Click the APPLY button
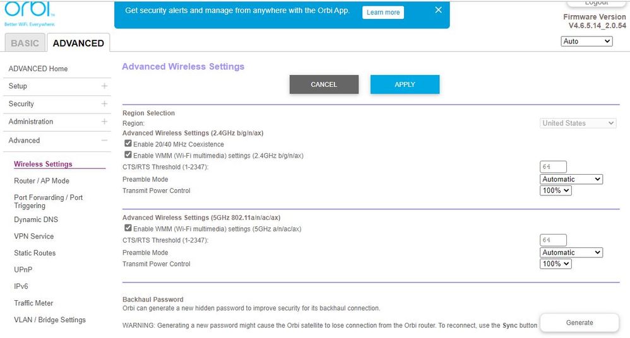This screenshot has height=338, width=630. click(x=405, y=84)
